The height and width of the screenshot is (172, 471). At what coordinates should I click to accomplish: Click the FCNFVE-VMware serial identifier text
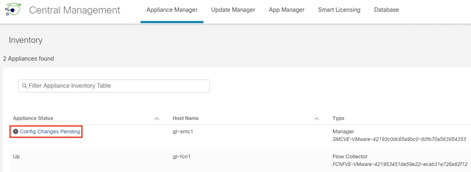[x=400, y=164]
